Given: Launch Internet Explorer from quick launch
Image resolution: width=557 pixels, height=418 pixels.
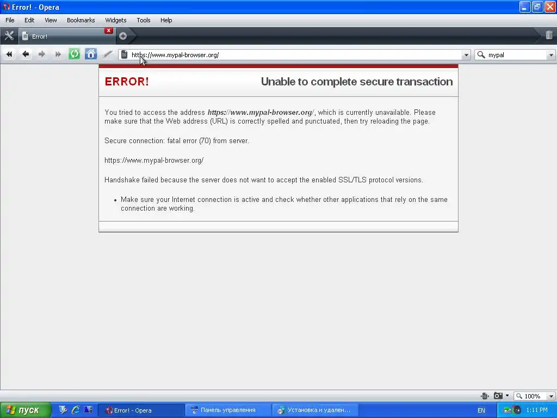Looking at the screenshot, I should [76, 410].
